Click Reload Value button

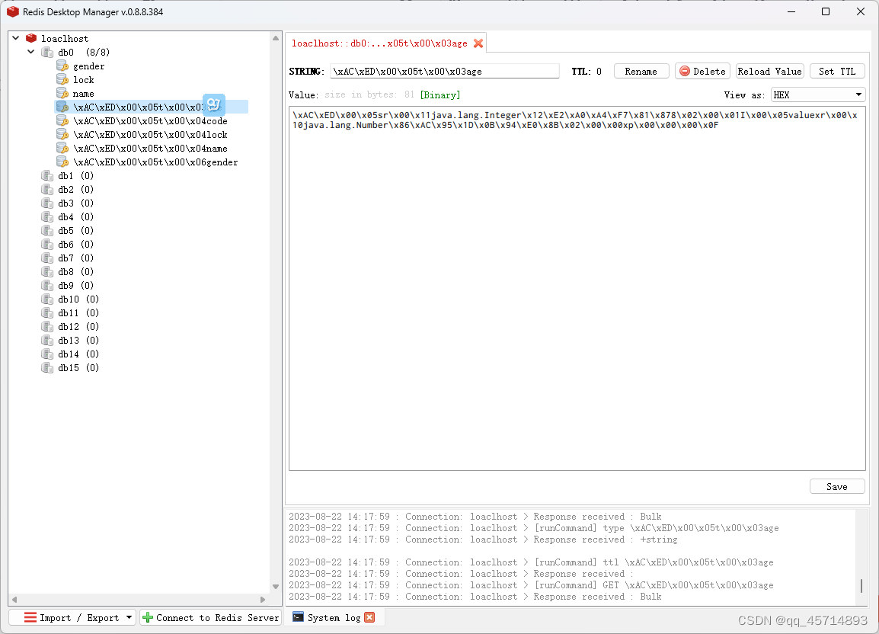pos(769,72)
